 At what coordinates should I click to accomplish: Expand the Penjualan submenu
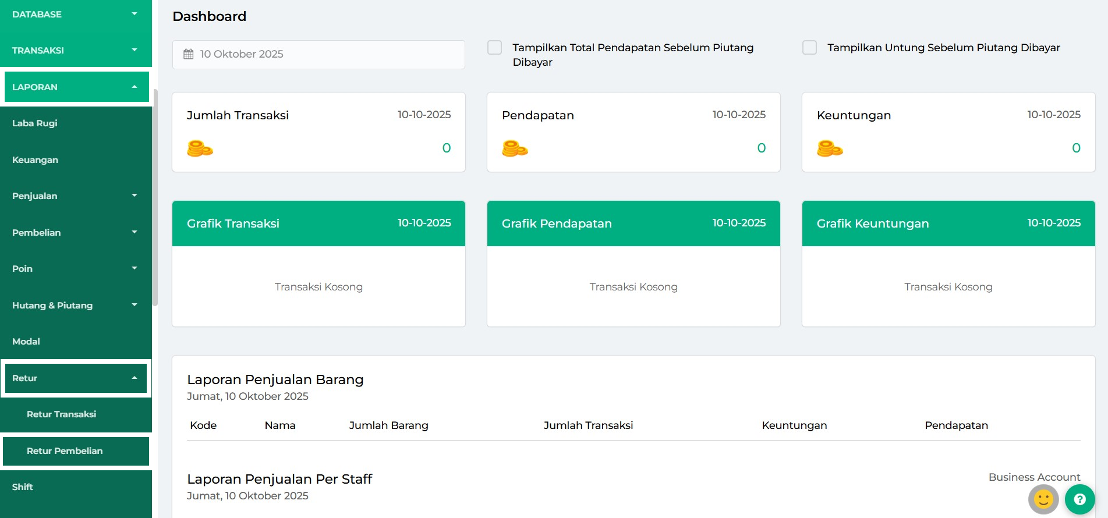pyautogui.click(x=76, y=196)
